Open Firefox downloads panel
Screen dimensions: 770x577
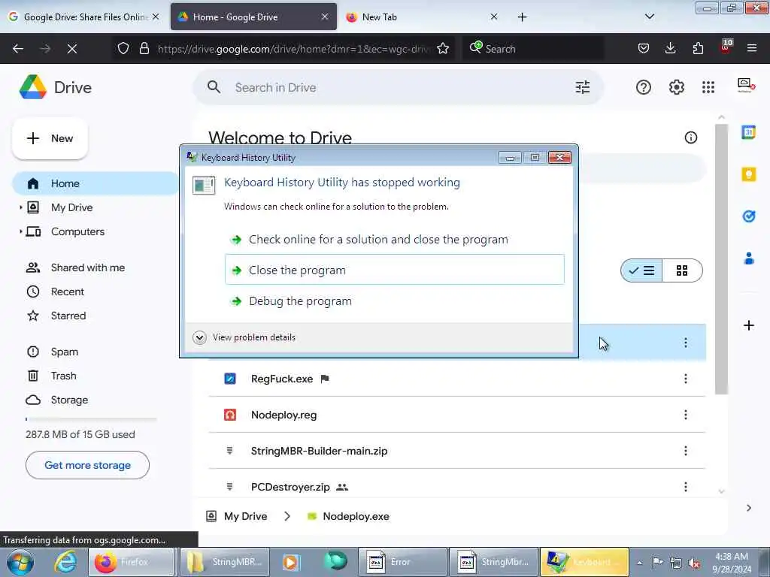670,48
